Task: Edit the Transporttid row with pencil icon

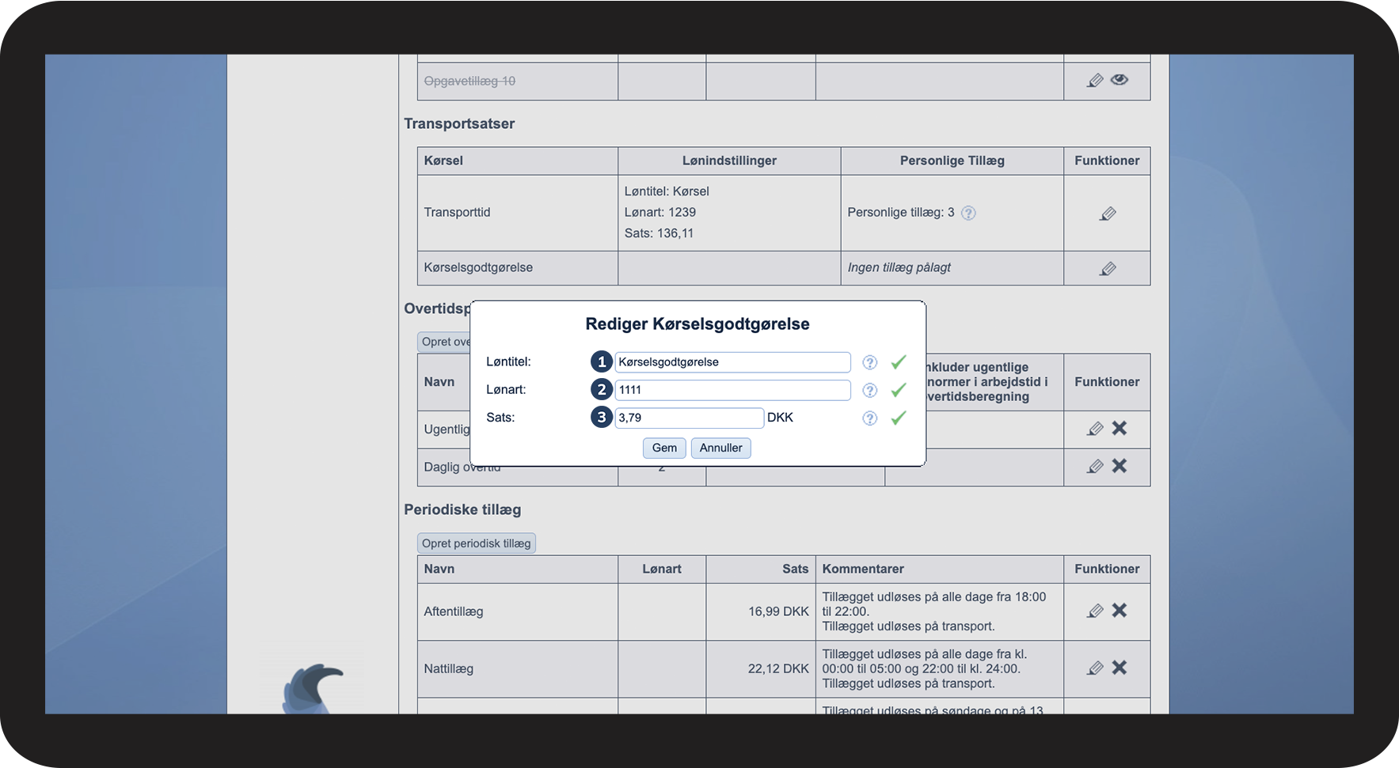Action: [1108, 214]
